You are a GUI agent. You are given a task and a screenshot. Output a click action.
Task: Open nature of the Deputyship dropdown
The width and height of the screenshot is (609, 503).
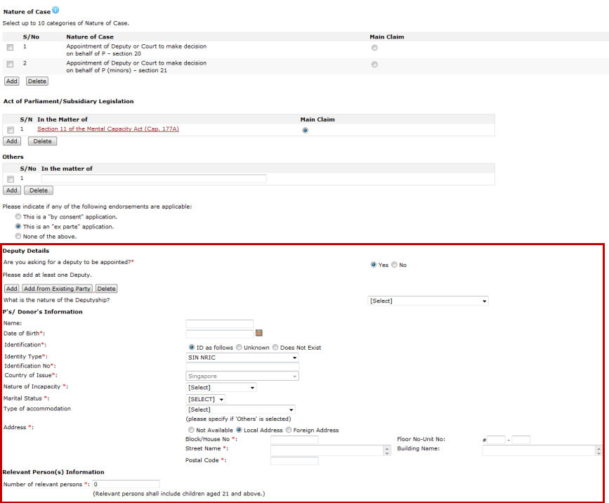[x=428, y=301]
